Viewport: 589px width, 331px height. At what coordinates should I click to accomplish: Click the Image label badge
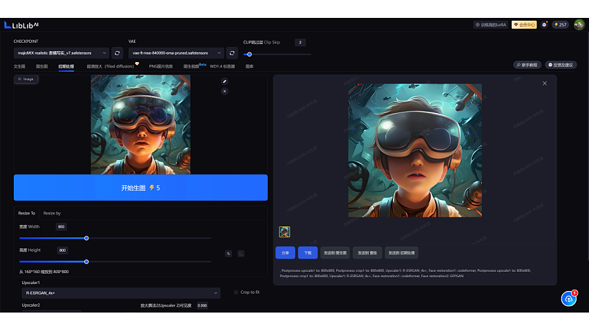click(26, 79)
